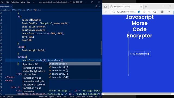Screen dimensions: 174x98
Task: Click 'position:absolute;' code line
Action: [34, 30]
